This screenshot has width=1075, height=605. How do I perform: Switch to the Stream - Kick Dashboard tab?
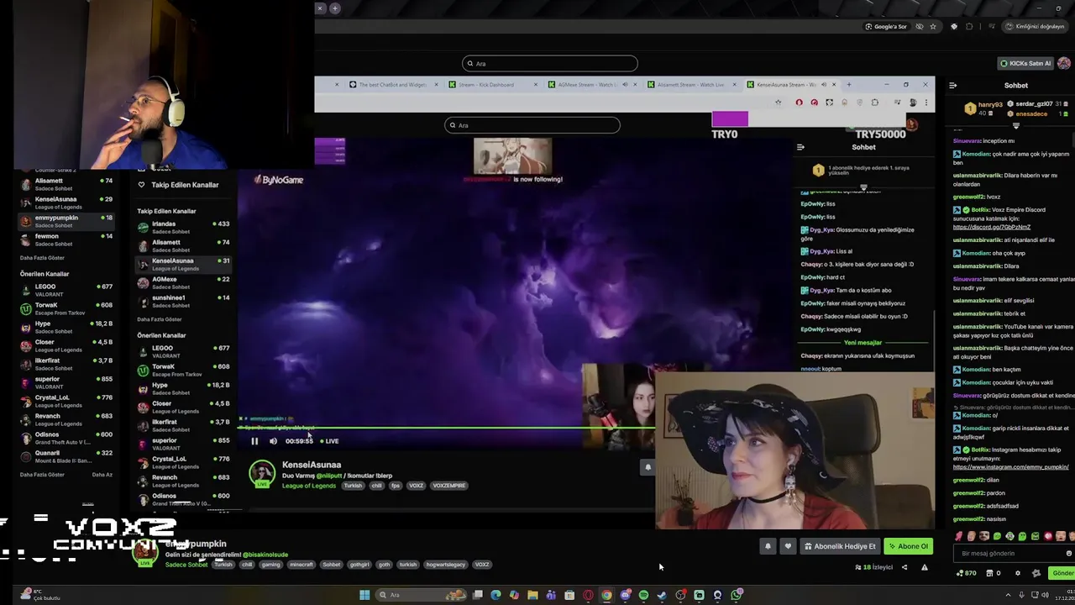tap(491, 84)
